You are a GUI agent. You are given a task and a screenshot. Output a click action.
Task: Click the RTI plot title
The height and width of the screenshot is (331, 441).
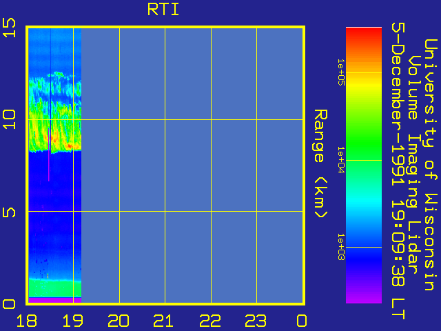coord(163,9)
